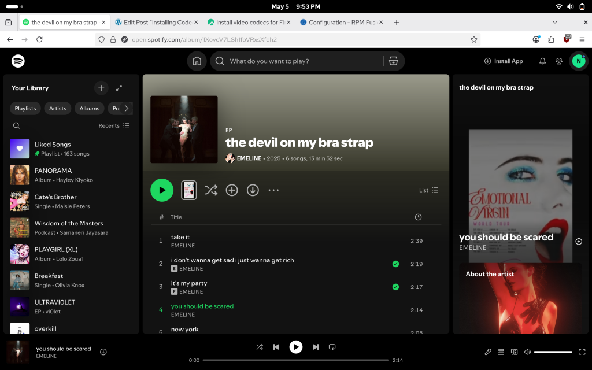This screenshot has width=592, height=370.
Task: Filter library by Playlists
Action: point(25,108)
